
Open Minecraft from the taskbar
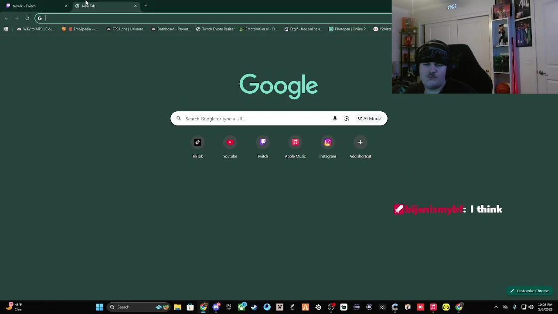click(280, 307)
